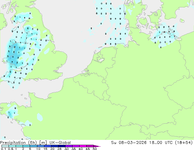The width and height of the screenshot is (194, 150).
Task: Click the "4" precipitation value over Wales
Action: pyautogui.click(x=13, y=57)
